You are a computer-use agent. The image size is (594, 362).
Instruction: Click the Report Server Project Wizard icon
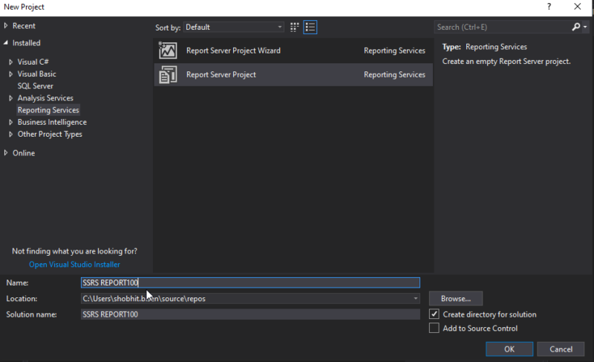pyautogui.click(x=168, y=51)
